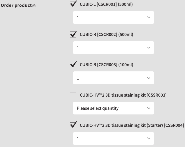Click the "CUBIC-B [CSCR003] (100ml)" label text
Screen dimensions: 185x147
[x=106, y=65]
